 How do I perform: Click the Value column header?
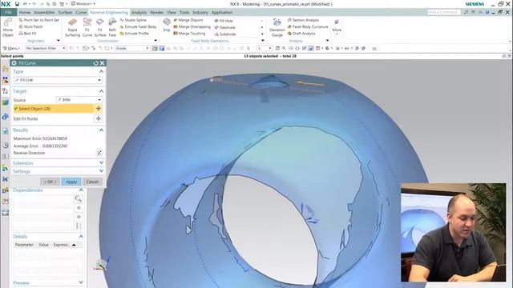pyautogui.click(x=43, y=245)
